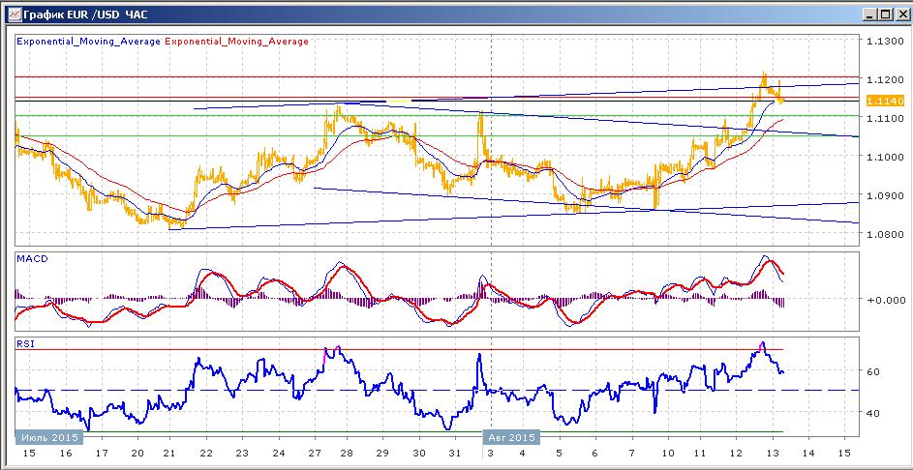The height and width of the screenshot is (470, 913).
Task: Click date 5 on the time axis
Action: point(559,454)
